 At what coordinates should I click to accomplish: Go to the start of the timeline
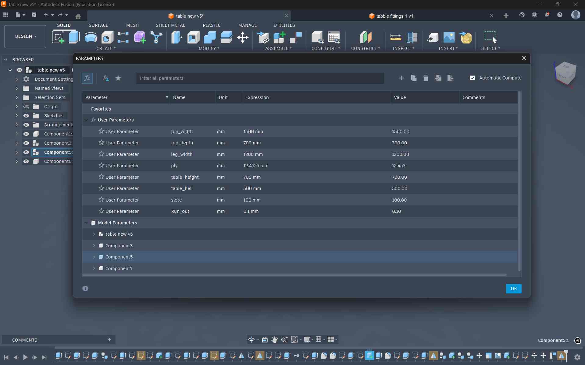click(6, 357)
